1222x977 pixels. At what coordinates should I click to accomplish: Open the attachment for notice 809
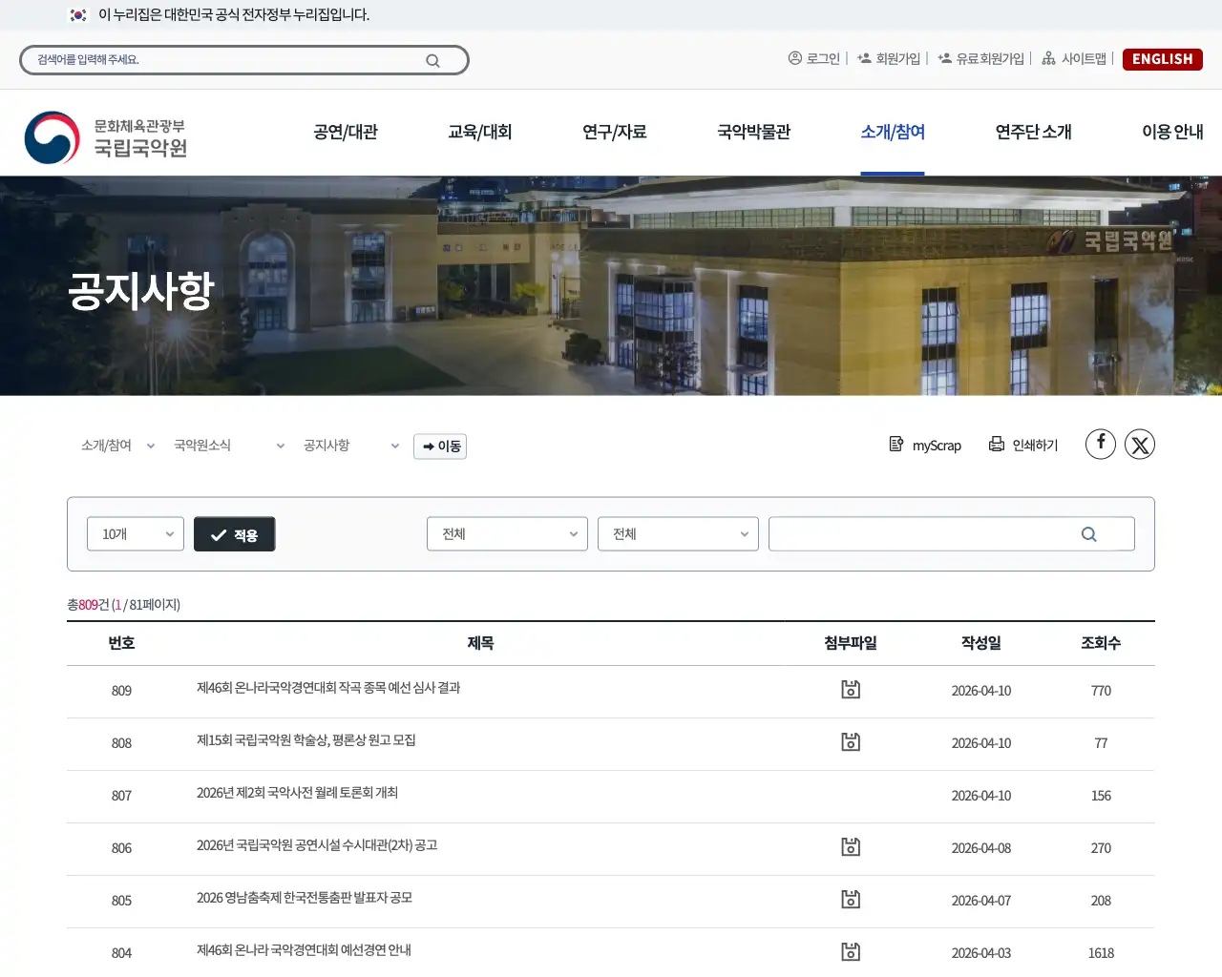click(851, 688)
